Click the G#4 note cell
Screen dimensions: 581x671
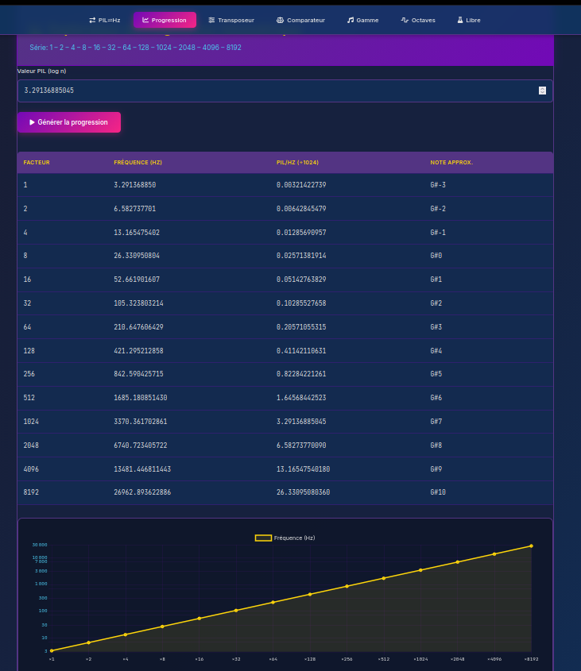(436, 350)
